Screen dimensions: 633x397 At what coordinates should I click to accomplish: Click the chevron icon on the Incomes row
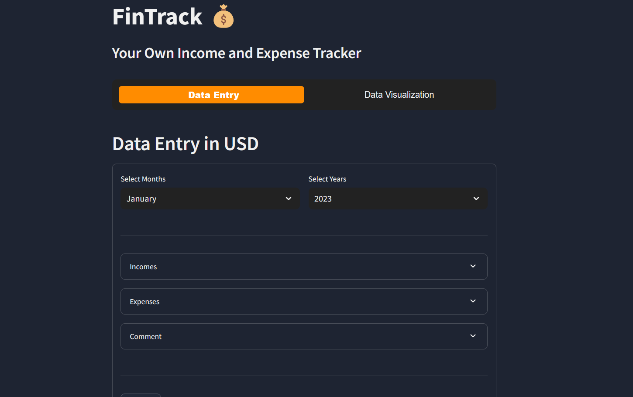pyautogui.click(x=473, y=266)
